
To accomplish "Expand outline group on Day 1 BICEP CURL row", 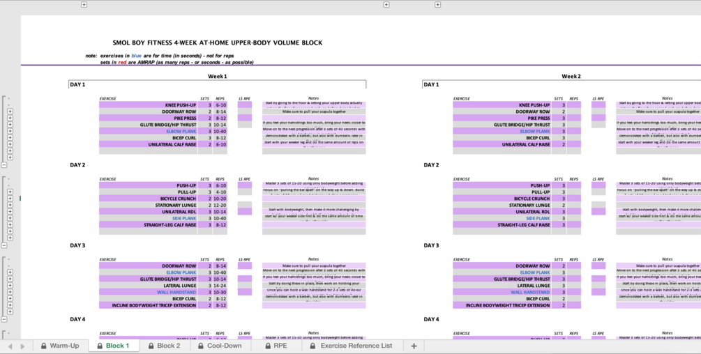I will click(x=10, y=137).
